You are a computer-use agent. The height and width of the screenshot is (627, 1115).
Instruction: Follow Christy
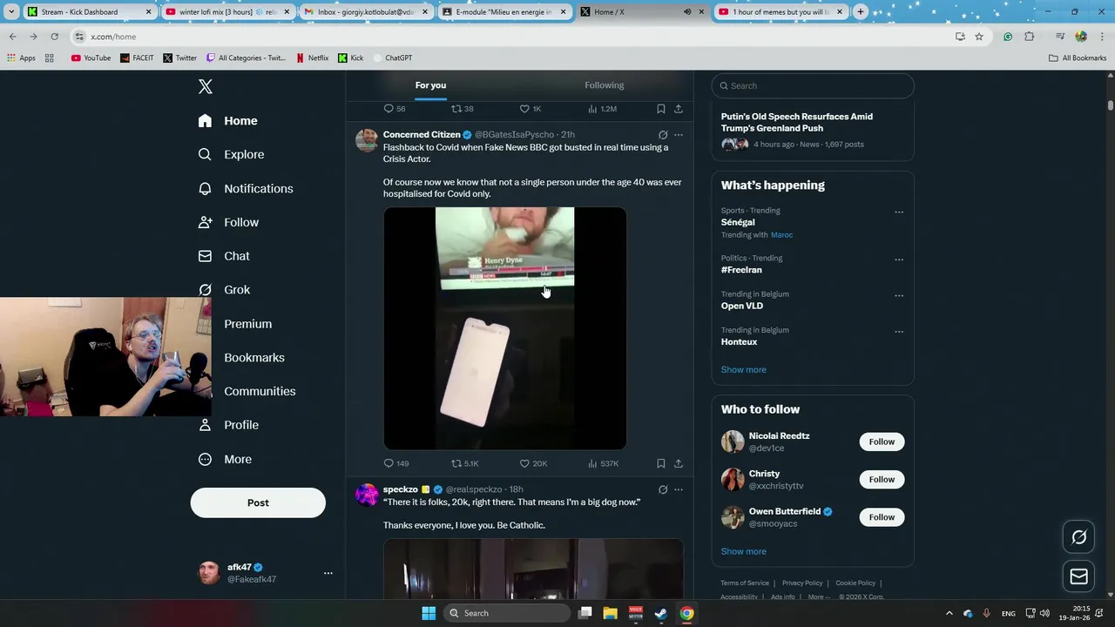pyautogui.click(x=882, y=479)
